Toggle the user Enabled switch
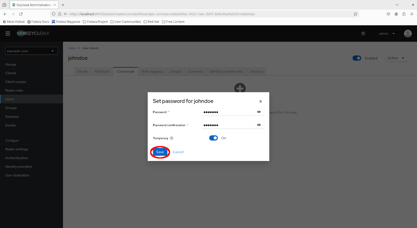 (357, 58)
